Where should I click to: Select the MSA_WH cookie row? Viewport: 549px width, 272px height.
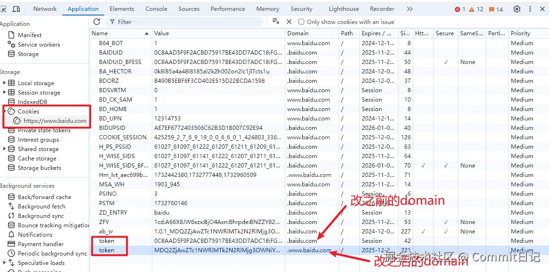click(319, 184)
